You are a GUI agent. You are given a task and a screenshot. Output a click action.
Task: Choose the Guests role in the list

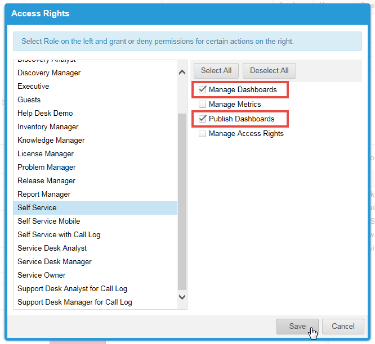pos(29,100)
